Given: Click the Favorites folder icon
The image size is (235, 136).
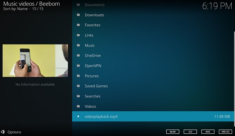Looking at the screenshot, I should pyautogui.click(x=78, y=25).
